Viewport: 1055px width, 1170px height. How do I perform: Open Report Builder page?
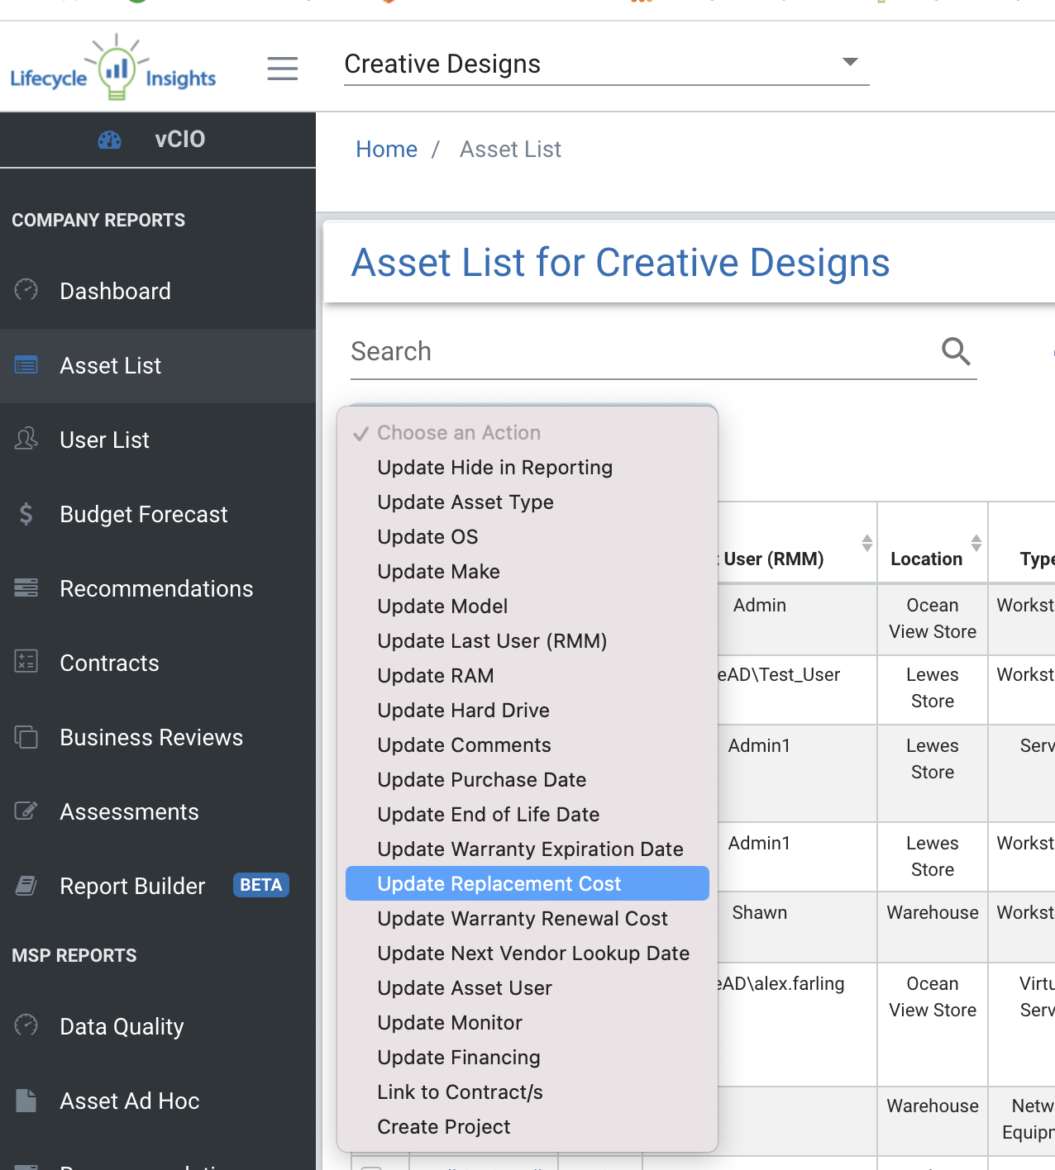pyautogui.click(x=158, y=886)
